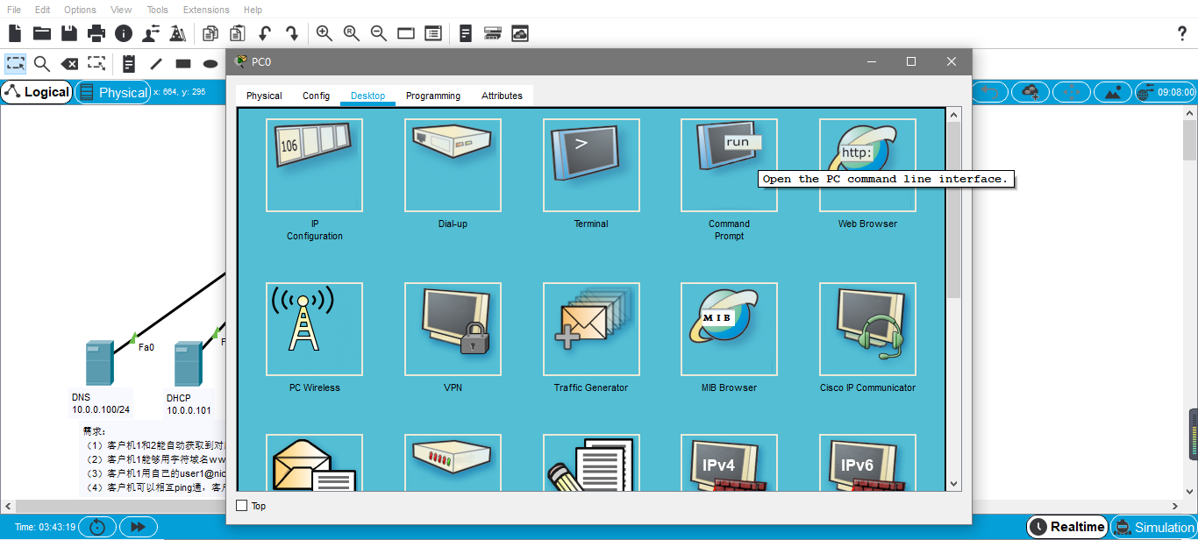Reset workspace zoom level
This screenshot has width=1198, height=540.
click(x=352, y=33)
